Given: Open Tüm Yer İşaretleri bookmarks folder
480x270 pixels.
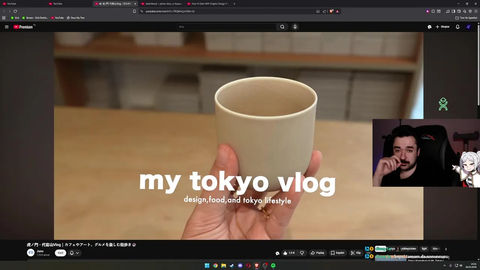Looking at the screenshot, I should (466, 18).
